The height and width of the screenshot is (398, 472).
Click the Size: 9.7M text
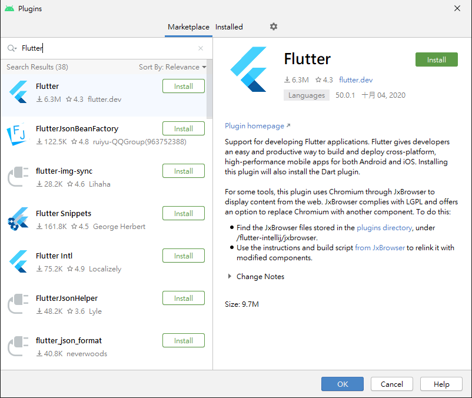(242, 304)
